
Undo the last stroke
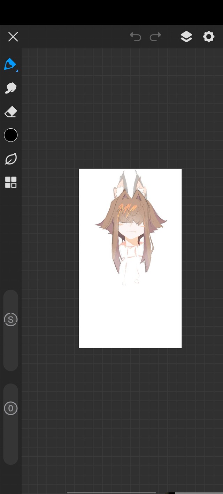pyautogui.click(x=136, y=37)
